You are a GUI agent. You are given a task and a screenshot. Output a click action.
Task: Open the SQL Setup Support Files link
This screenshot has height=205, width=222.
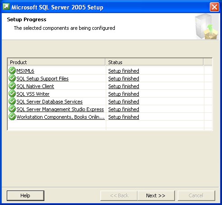click(43, 79)
